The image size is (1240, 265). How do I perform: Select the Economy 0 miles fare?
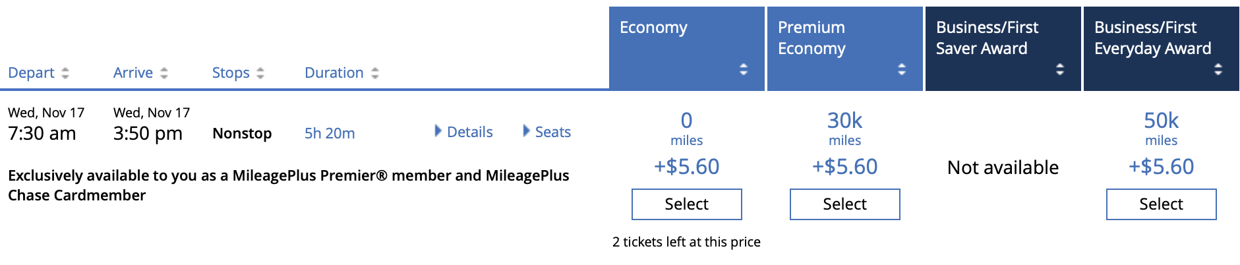686,204
